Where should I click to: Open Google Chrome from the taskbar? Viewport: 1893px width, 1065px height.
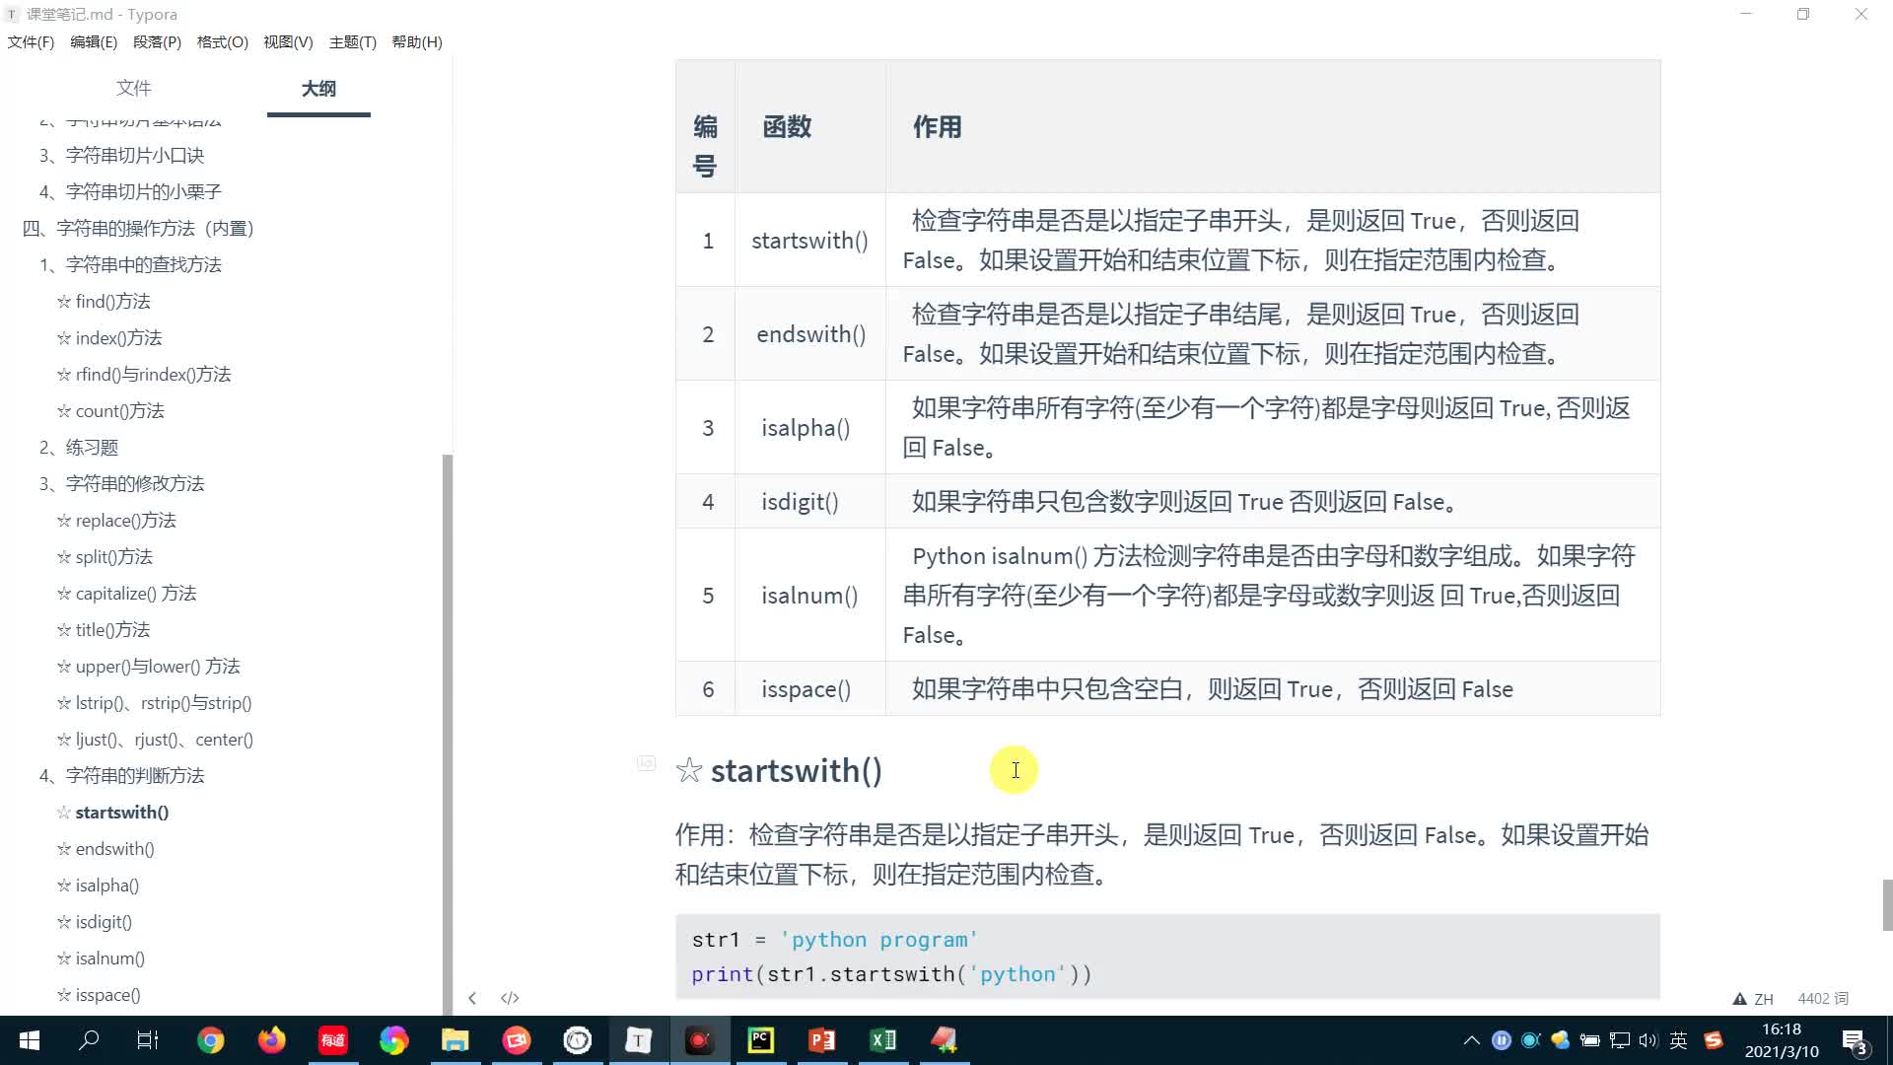[x=210, y=1040]
